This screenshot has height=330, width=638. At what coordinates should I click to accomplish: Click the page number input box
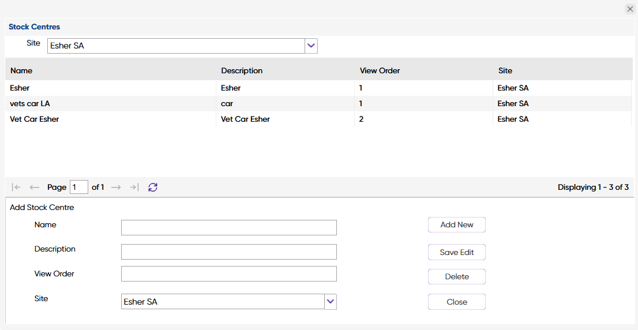click(79, 187)
